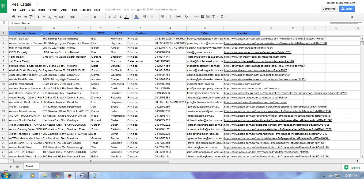Format cells as percent
The height and width of the screenshot is (179, 364).
click(x=44, y=17)
